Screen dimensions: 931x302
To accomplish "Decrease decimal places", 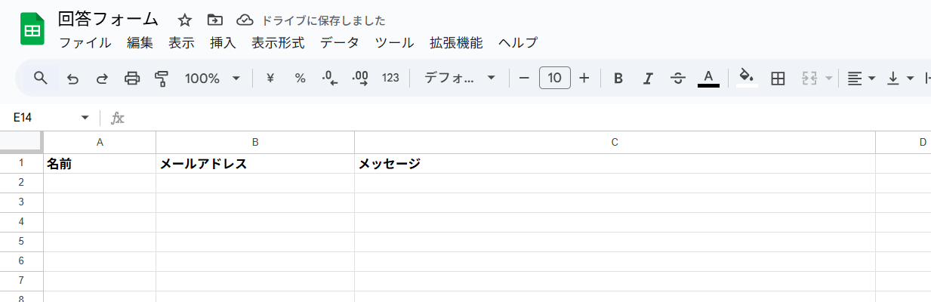I will click(330, 78).
